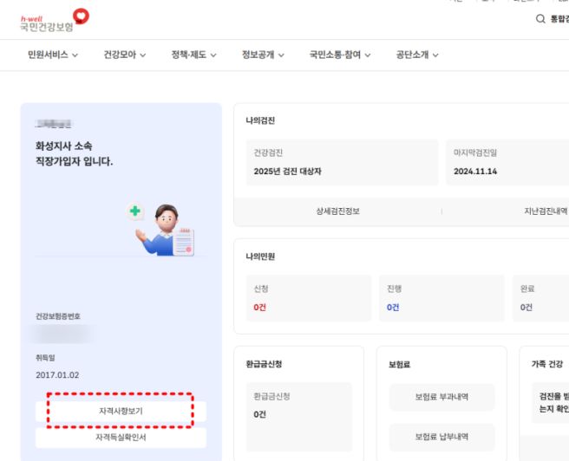Click the 보험료 card heading
This screenshot has height=461, width=569.
tap(399, 365)
